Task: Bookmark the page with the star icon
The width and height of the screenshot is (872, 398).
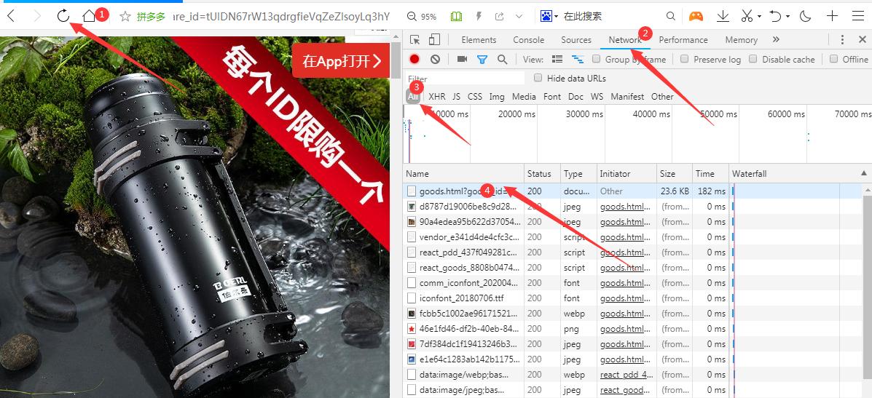Action: 125,17
